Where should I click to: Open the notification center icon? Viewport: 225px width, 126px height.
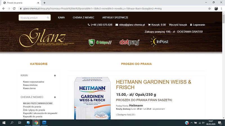click(x=220, y=123)
